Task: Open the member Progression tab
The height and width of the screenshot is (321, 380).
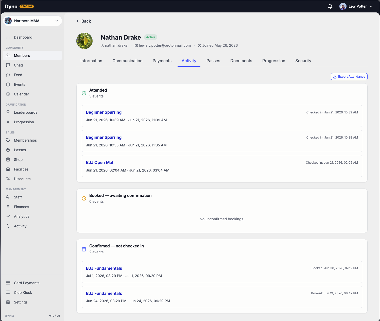Action: [x=274, y=61]
